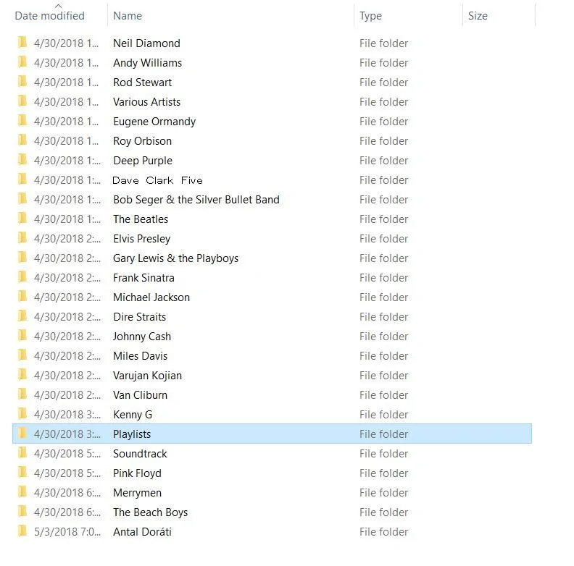The image size is (574, 566).
Task: Select the Neil Diamond folder name
Action: tap(146, 43)
